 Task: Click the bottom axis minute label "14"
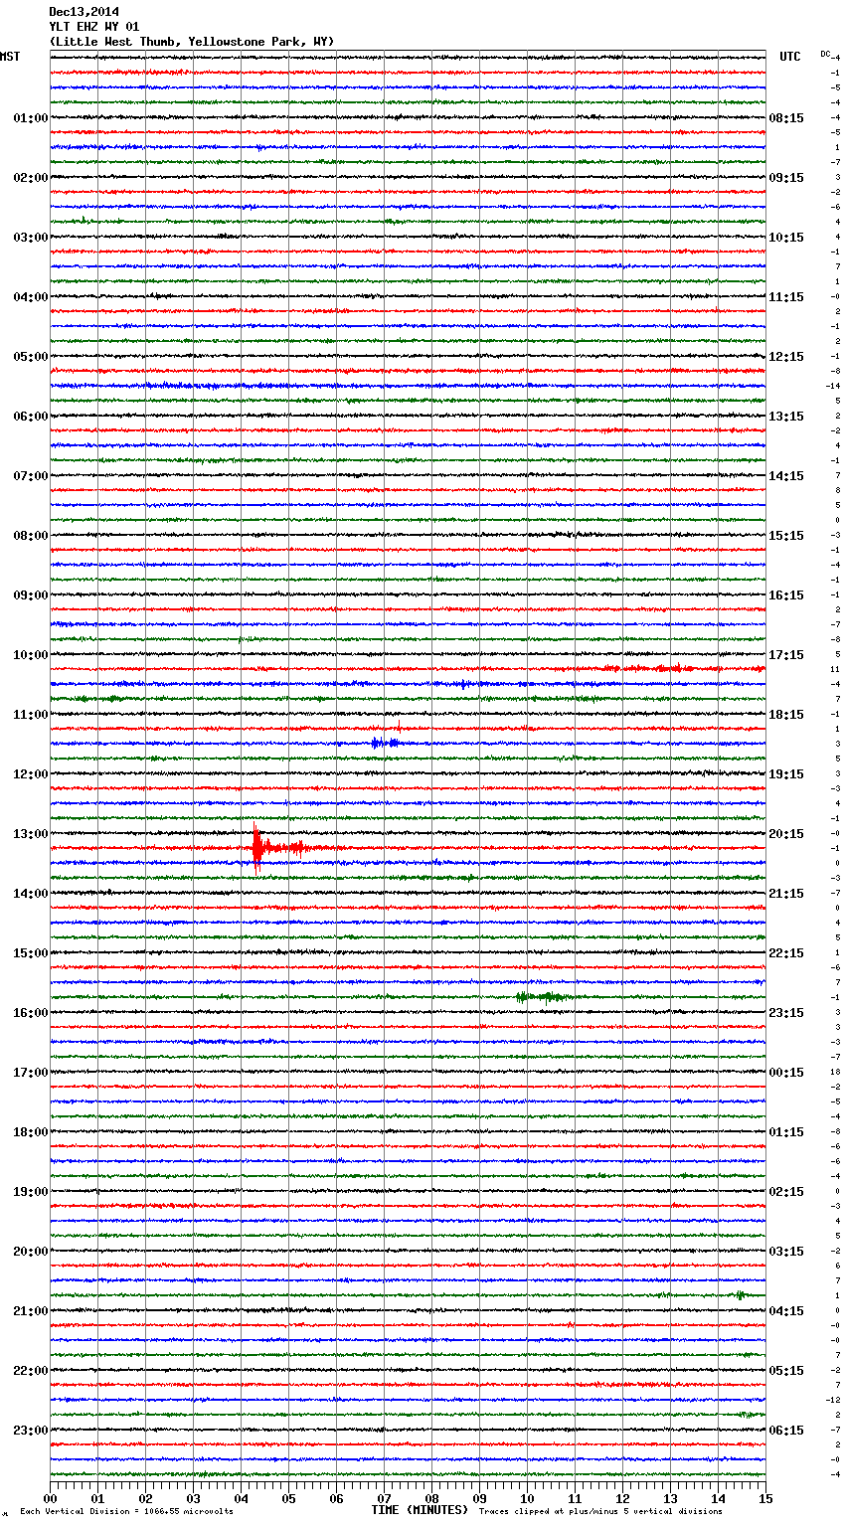coord(718,1498)
